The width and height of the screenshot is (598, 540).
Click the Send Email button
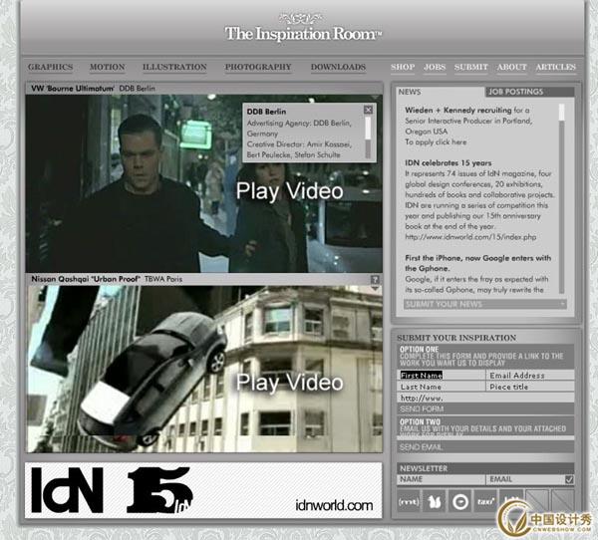coord(485,447)
